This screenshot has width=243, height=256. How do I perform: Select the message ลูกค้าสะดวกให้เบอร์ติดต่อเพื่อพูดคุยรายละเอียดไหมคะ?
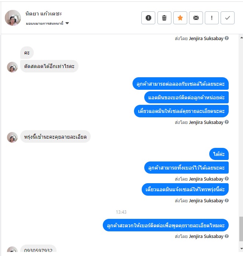166,225
